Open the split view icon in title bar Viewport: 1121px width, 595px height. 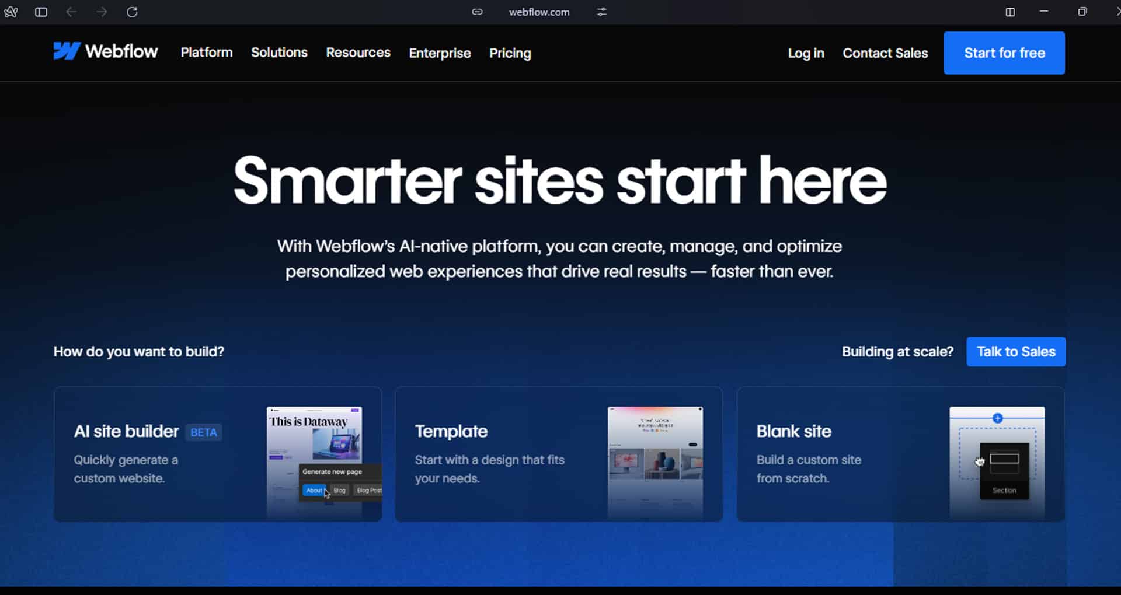1010,12
